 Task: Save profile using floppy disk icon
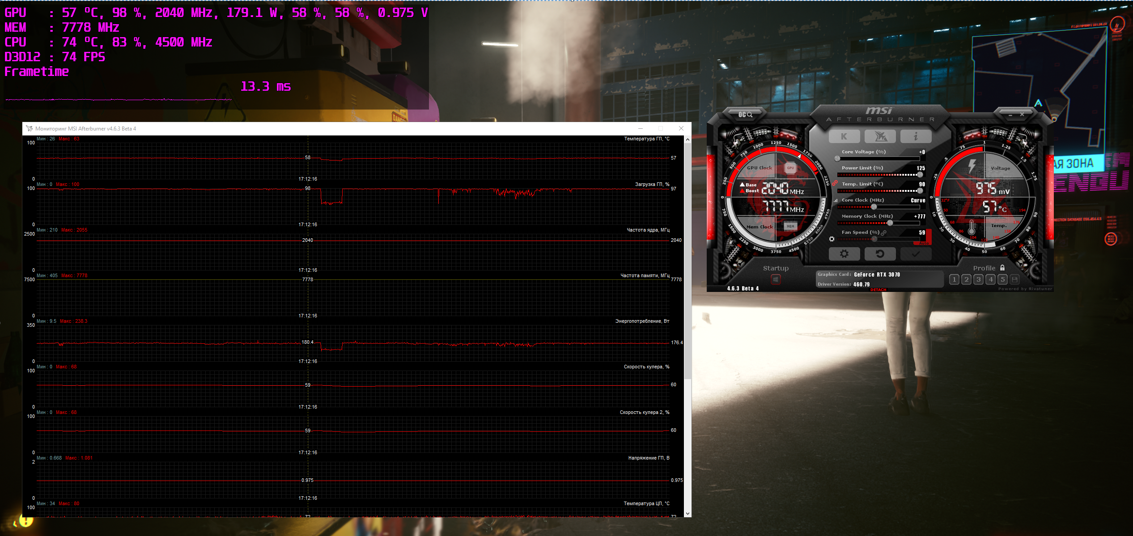[1015, 279]
